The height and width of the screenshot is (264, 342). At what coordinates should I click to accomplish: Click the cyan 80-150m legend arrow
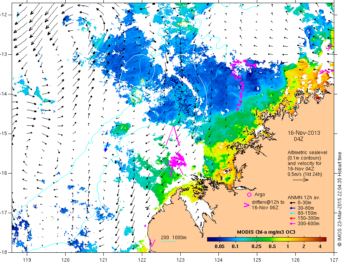[293, 213]
